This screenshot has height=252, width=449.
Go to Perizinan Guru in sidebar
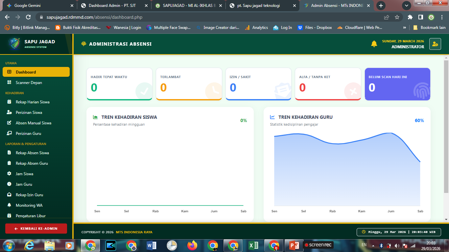pos(36,133)
